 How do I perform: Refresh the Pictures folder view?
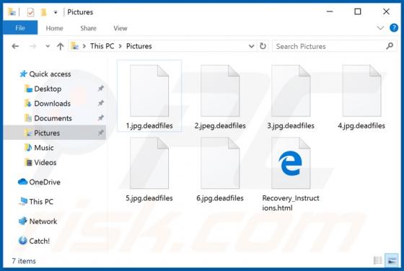click(x=263, y=46)
